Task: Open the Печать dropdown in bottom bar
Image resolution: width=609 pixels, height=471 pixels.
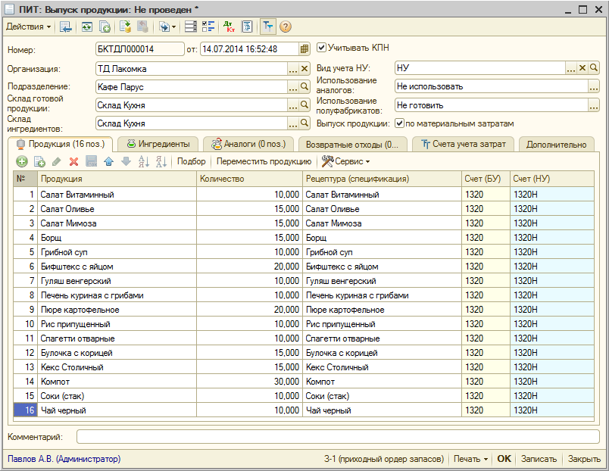Action: [470, 459]
